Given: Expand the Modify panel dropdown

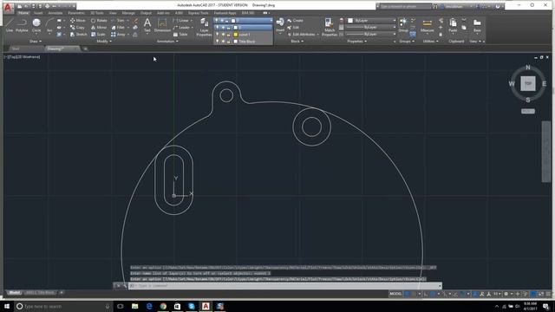Looking at the screenshot, I should click(x=104, y=42).
